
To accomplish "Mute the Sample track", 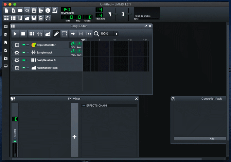I will 24,52.
